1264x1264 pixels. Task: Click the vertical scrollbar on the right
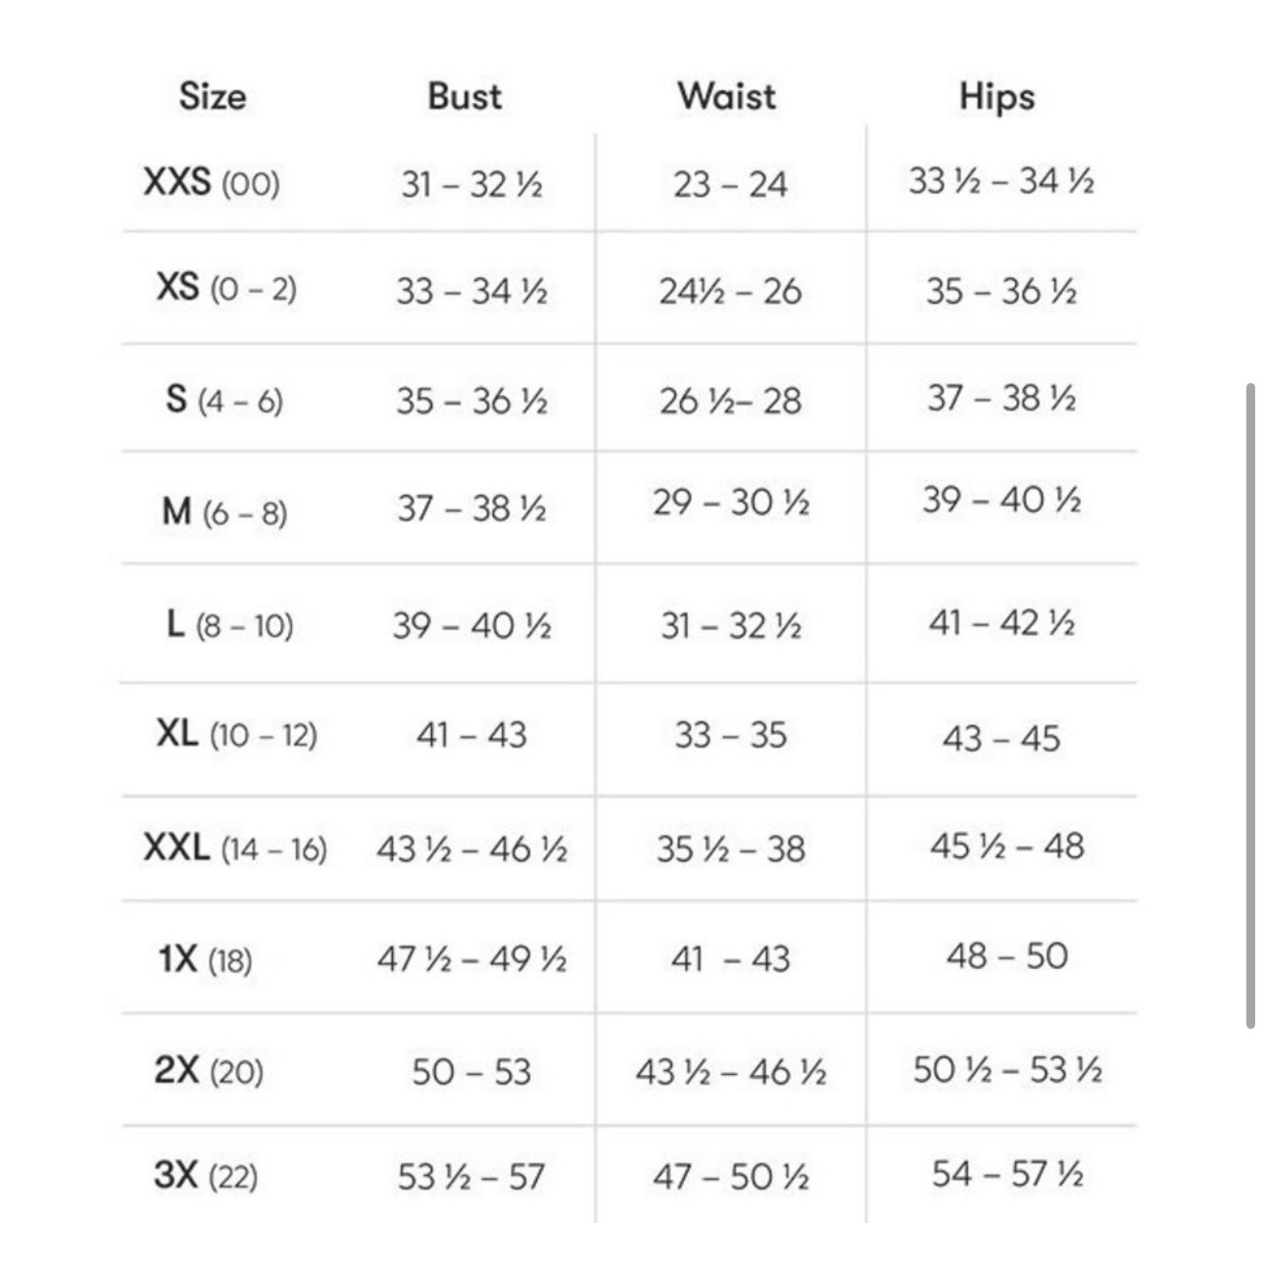[1250, 705]
